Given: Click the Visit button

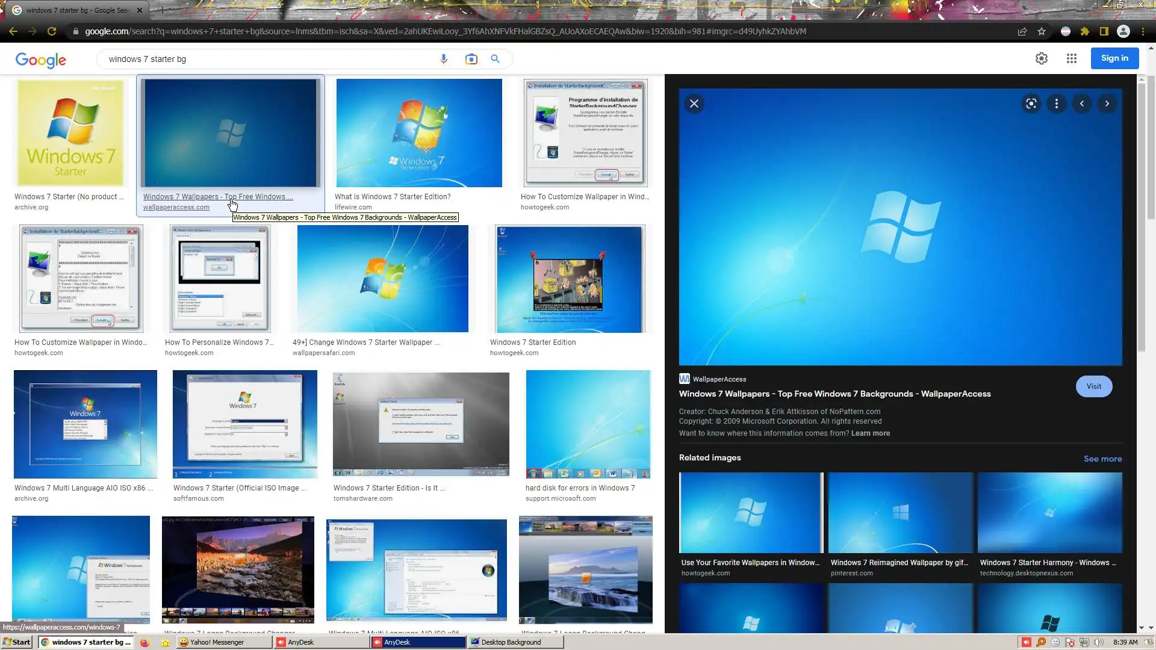Looking at the screenshot, I should coord(1094,386).
